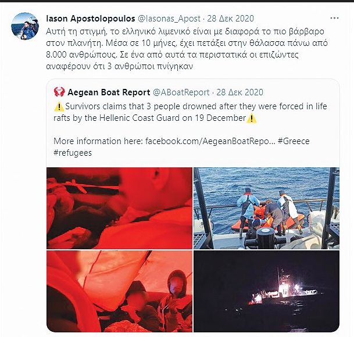The width and height of the screenshot is (354, 337).
Task: Open quoted tweet date 28 Δεκ 2020
Action: pos(239,92)
